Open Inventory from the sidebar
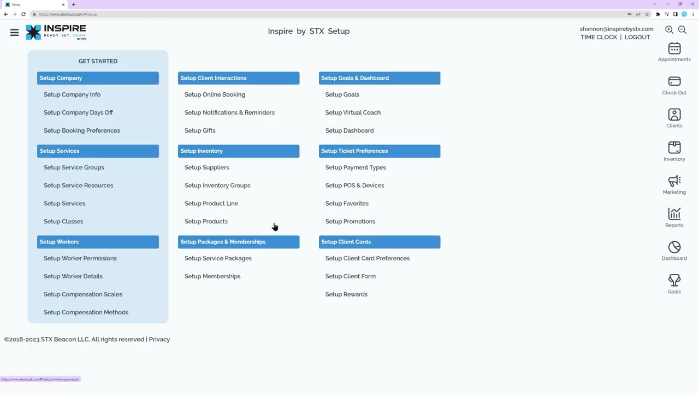This screenshot has height=393, width=699. (x=674, y=152)
